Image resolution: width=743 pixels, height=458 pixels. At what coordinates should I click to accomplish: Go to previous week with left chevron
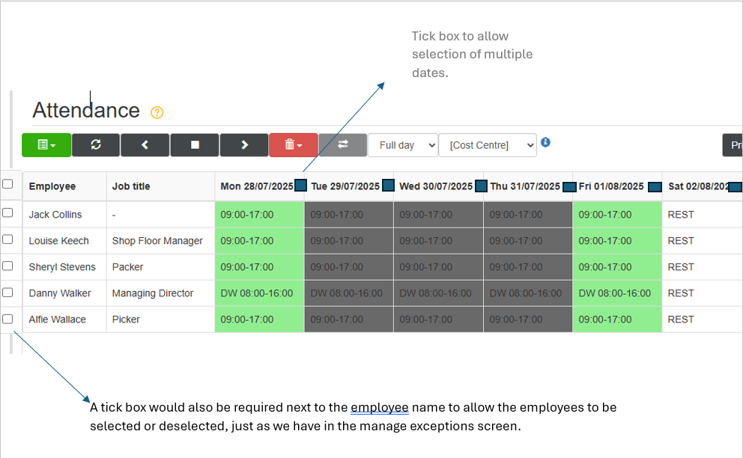click(145, 145)
